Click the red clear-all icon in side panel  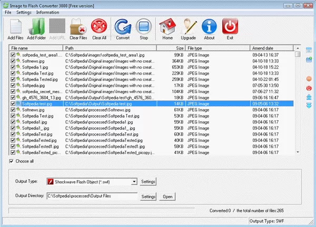coord(309,88)
